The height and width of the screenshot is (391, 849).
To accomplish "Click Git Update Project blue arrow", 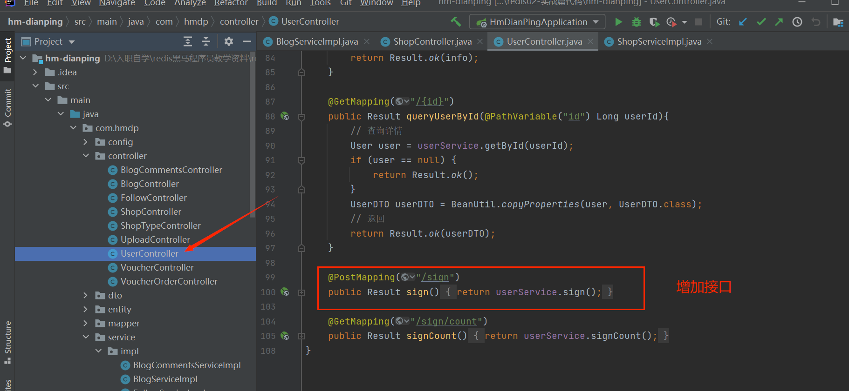I will pos(743,22).
